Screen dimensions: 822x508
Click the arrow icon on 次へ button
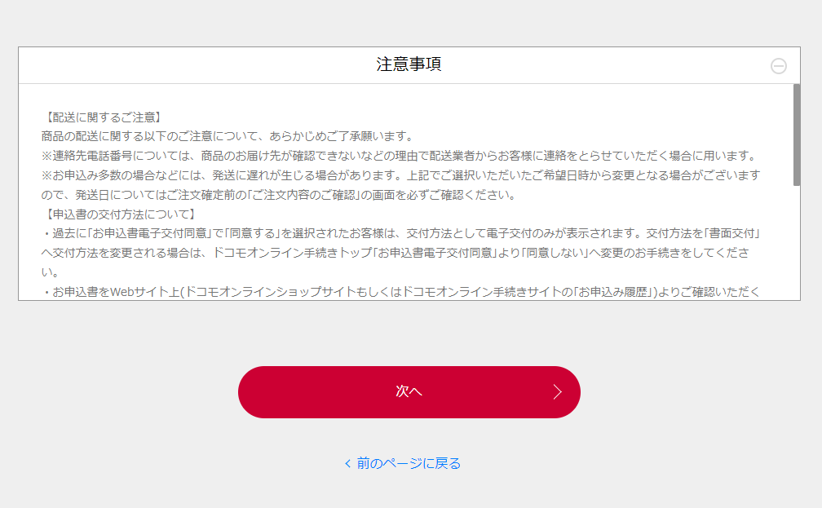pyautogui.click(x=557, y=391)
